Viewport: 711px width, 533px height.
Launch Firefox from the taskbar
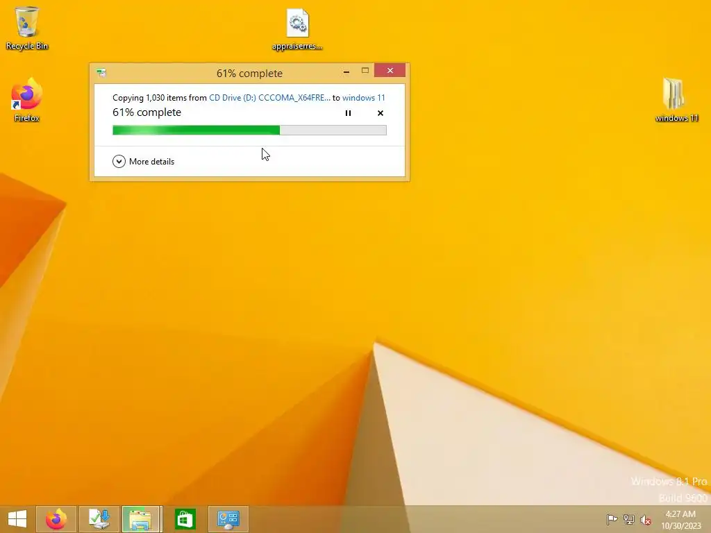(x=56, y=519)
